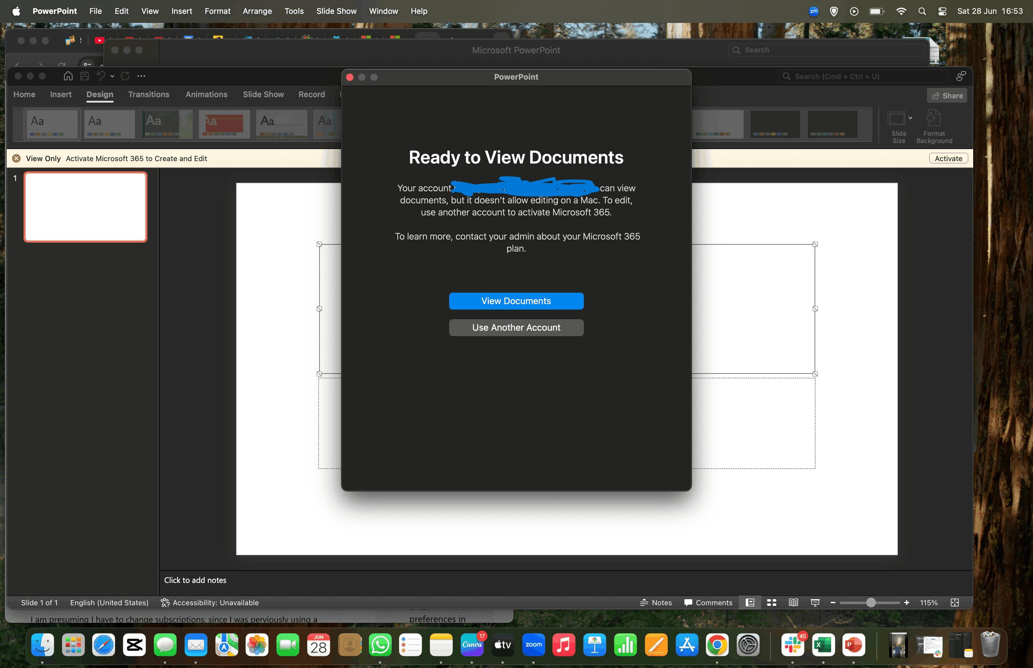Click Fit slide to window icon
The width and height of the screenshot is (1033, 668).
(954, 603)
